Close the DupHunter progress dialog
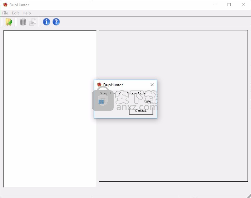This screenshot has height=198, width=251. (x=152, y=85)
